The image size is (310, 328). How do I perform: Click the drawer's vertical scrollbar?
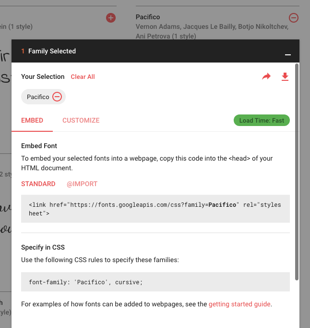[297, 172]
